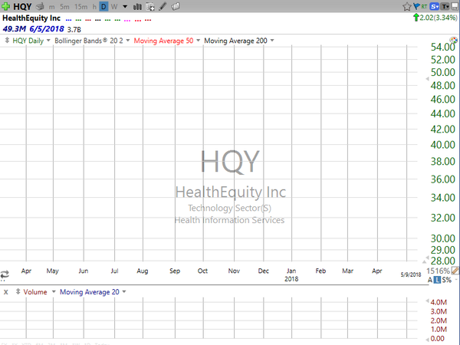Click the add indicator table icon
This screenshot has height=345, width=460.
point(150,6)
